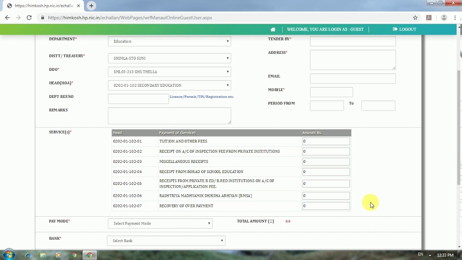
Task: Launch Windows Media Player from taskbar
Action: coord(58,255)
